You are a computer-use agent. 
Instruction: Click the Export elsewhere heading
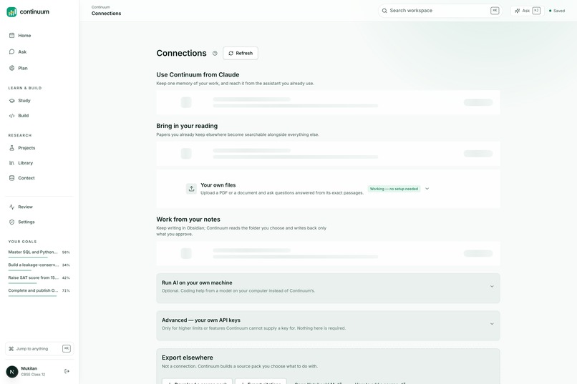(188, 358)
